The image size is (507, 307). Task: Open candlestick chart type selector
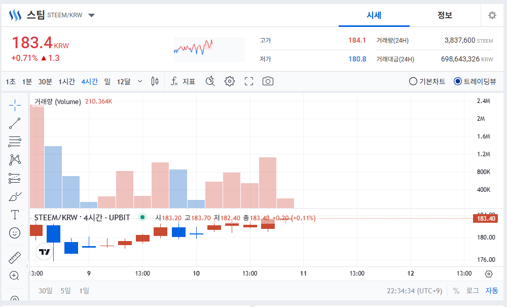[155, 81]
